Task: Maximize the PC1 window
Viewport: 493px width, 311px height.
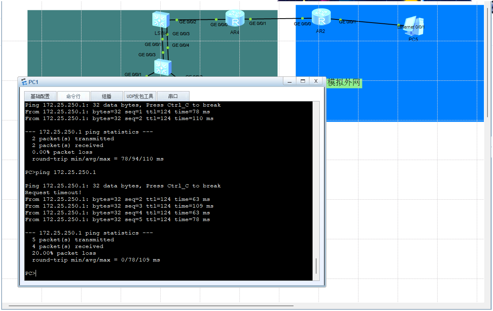Action: (303, 81)
